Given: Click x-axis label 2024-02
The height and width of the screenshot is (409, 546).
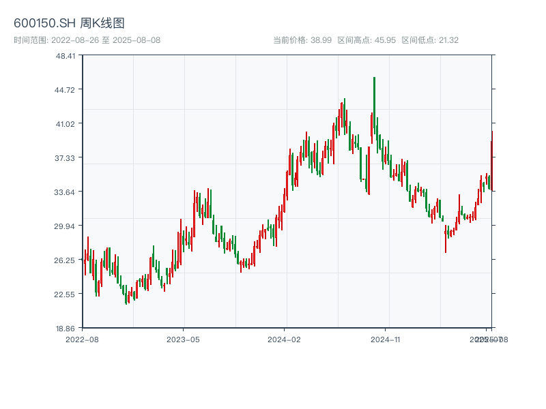Looking at the screenshot, I should pos(284,339).
